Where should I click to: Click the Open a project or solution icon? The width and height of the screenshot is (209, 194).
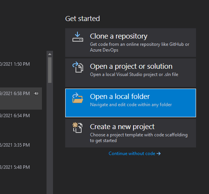click(78, 67)
